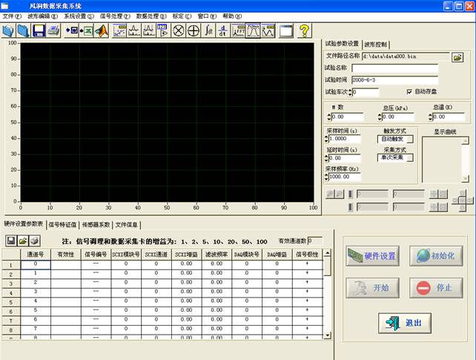Viewport: 476px width, 360px height.
Task: Switch to the 波形控制 tab
Action: point(377,44)
